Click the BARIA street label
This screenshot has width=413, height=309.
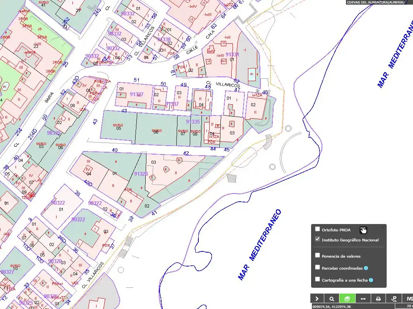click(x=49, y=97)
